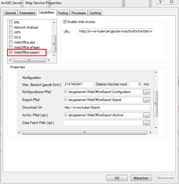Click the capabilities list horizontal scroll thumb
The width and height of the screenshot is (179, 184).
29,60
